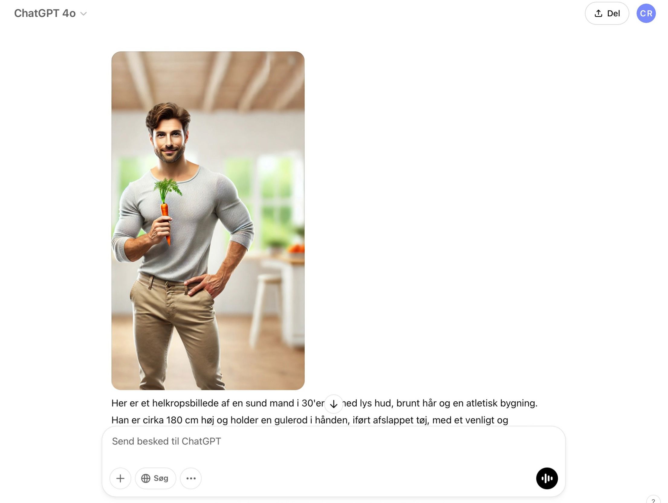The image size is (668, 503).
Task: Click the scroll-to-bottom arrow icon
Action: 333,404
